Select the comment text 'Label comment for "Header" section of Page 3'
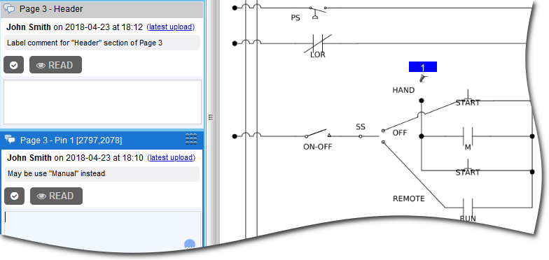 point(85,43)
